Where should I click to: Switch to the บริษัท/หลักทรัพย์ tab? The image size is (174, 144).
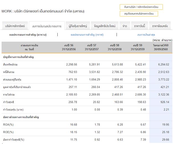pyautogui.click(x=15, y=26)
